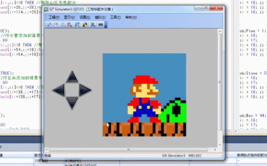Click the orange and blue option toolbar icon
The height and width of the screenshot is (166, 267).
(85, 25)
